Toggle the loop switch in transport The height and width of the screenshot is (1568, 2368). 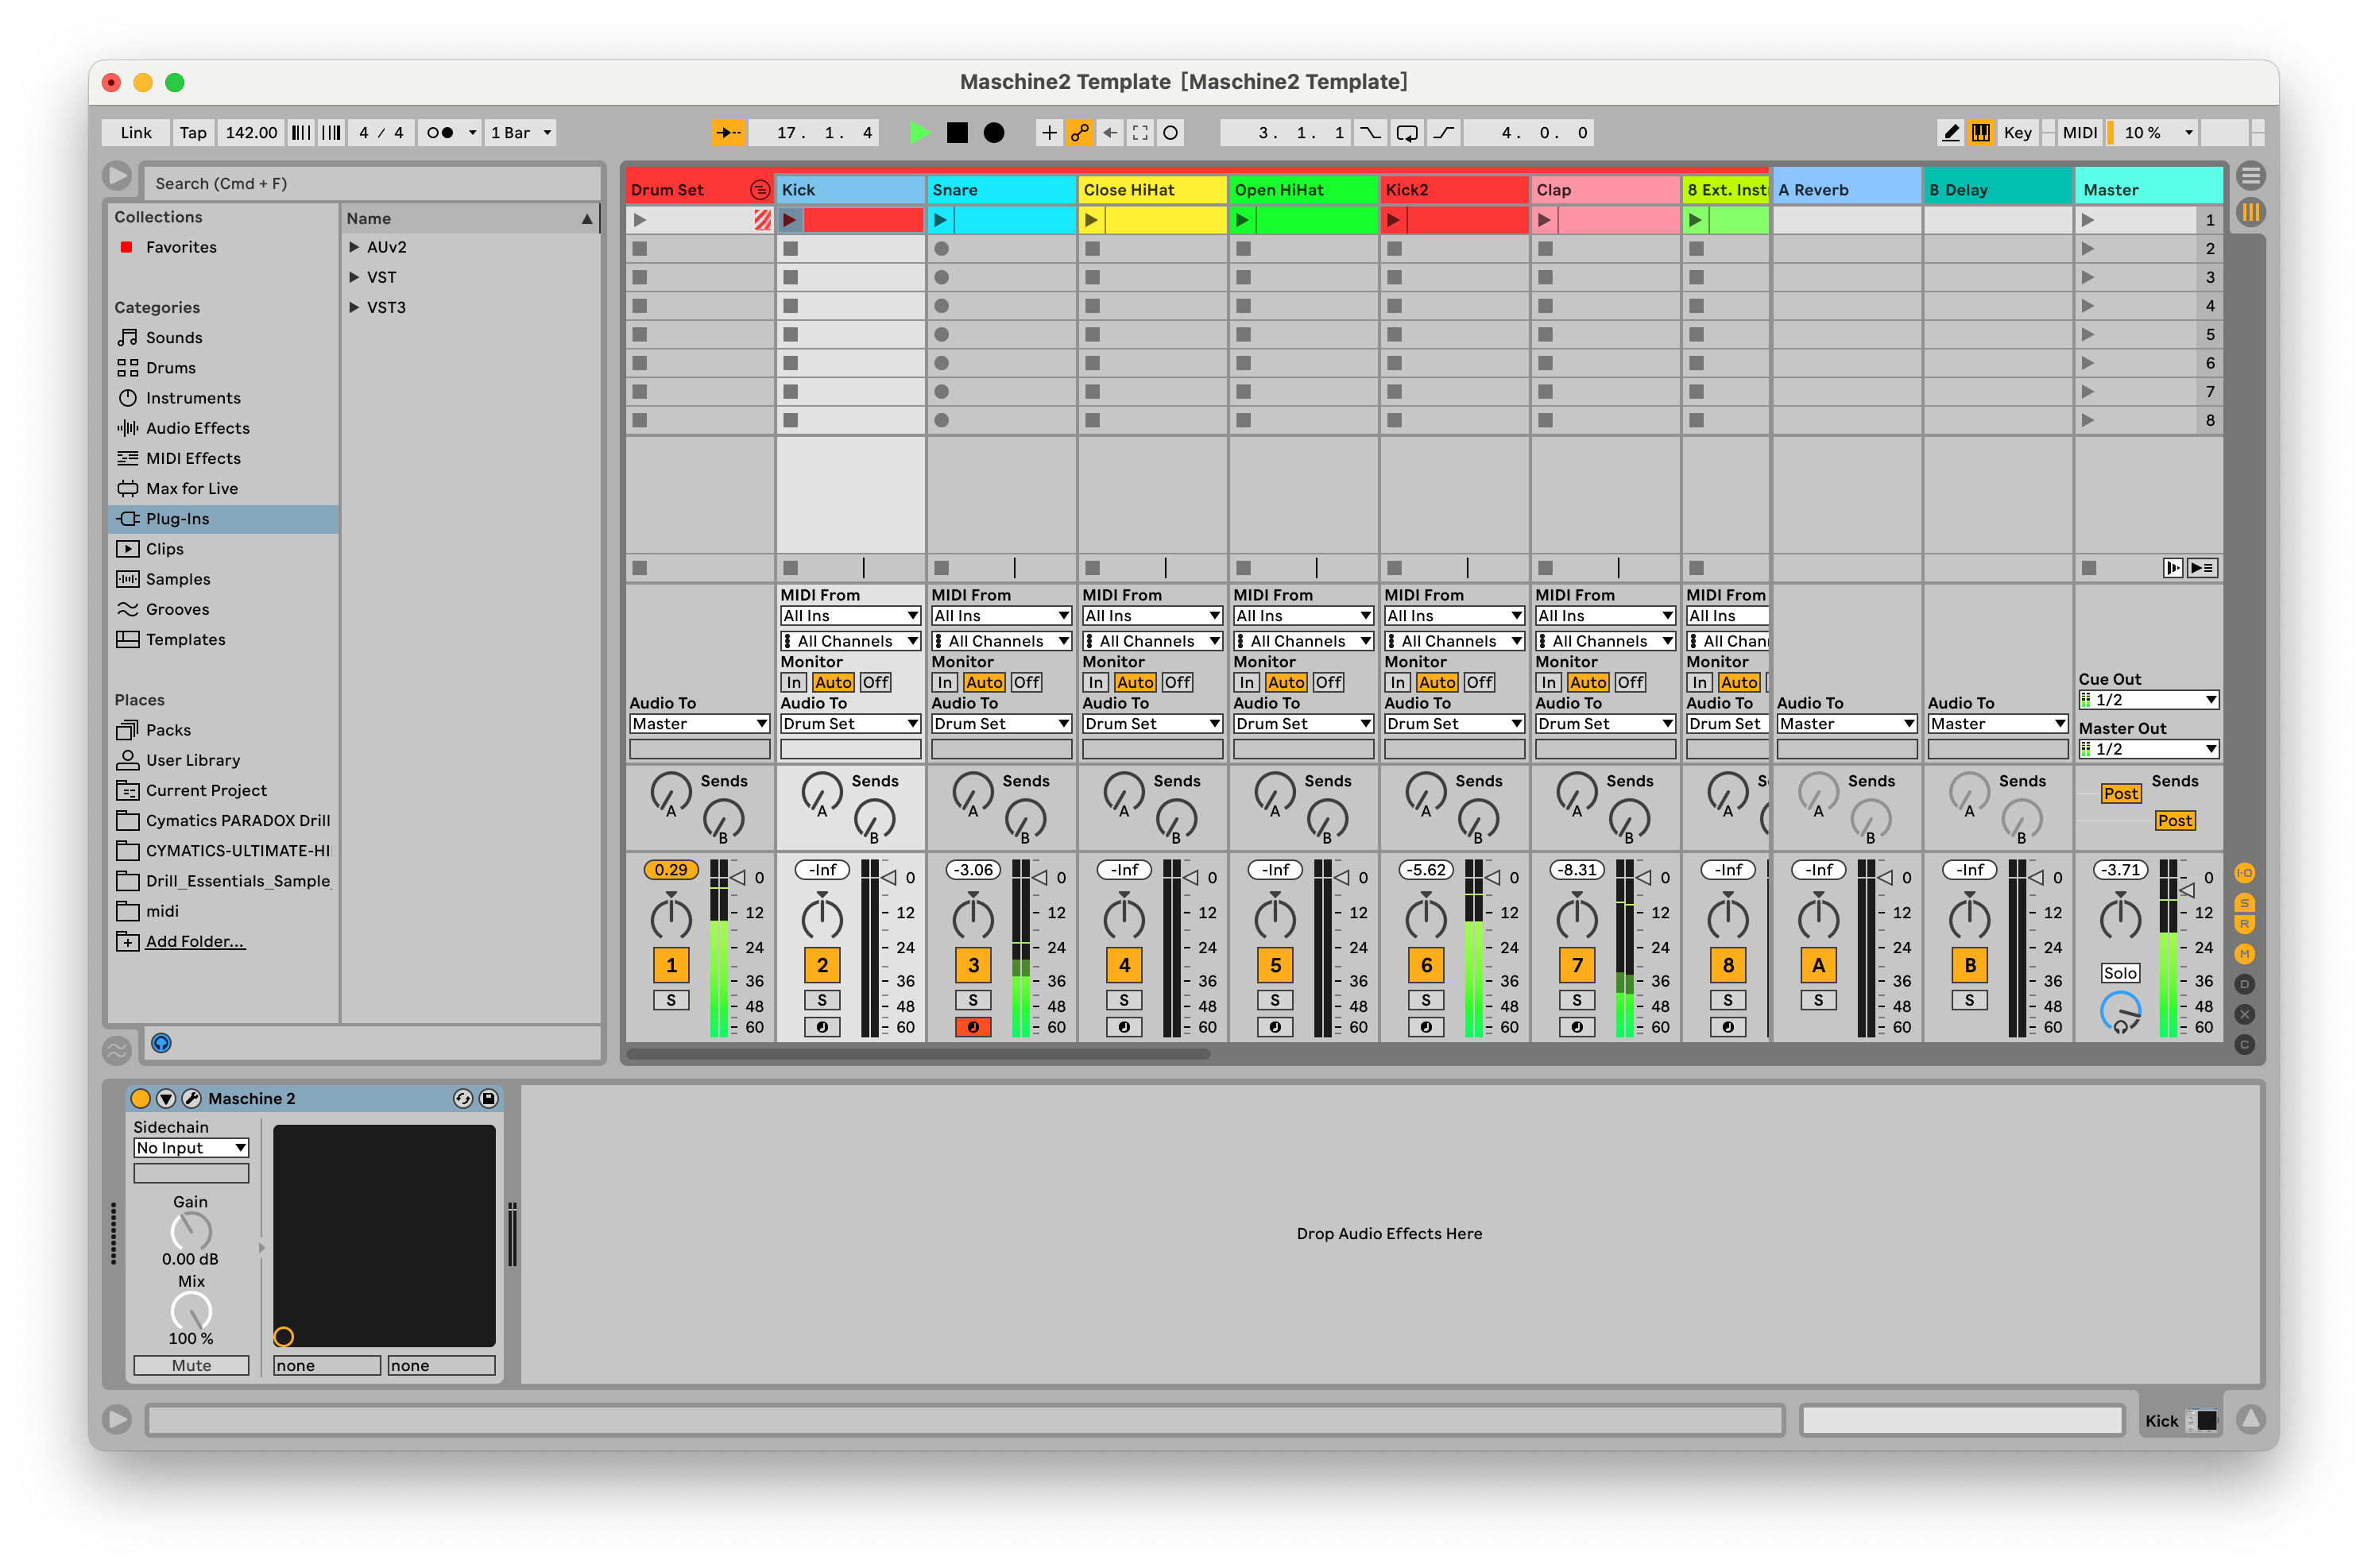(x=1406, y=132)
